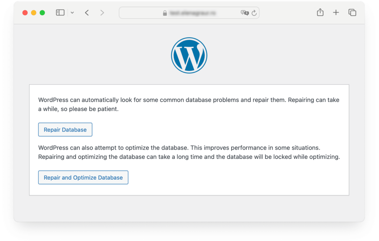
Task: Close the Safari window with red button
Action: 25,13
